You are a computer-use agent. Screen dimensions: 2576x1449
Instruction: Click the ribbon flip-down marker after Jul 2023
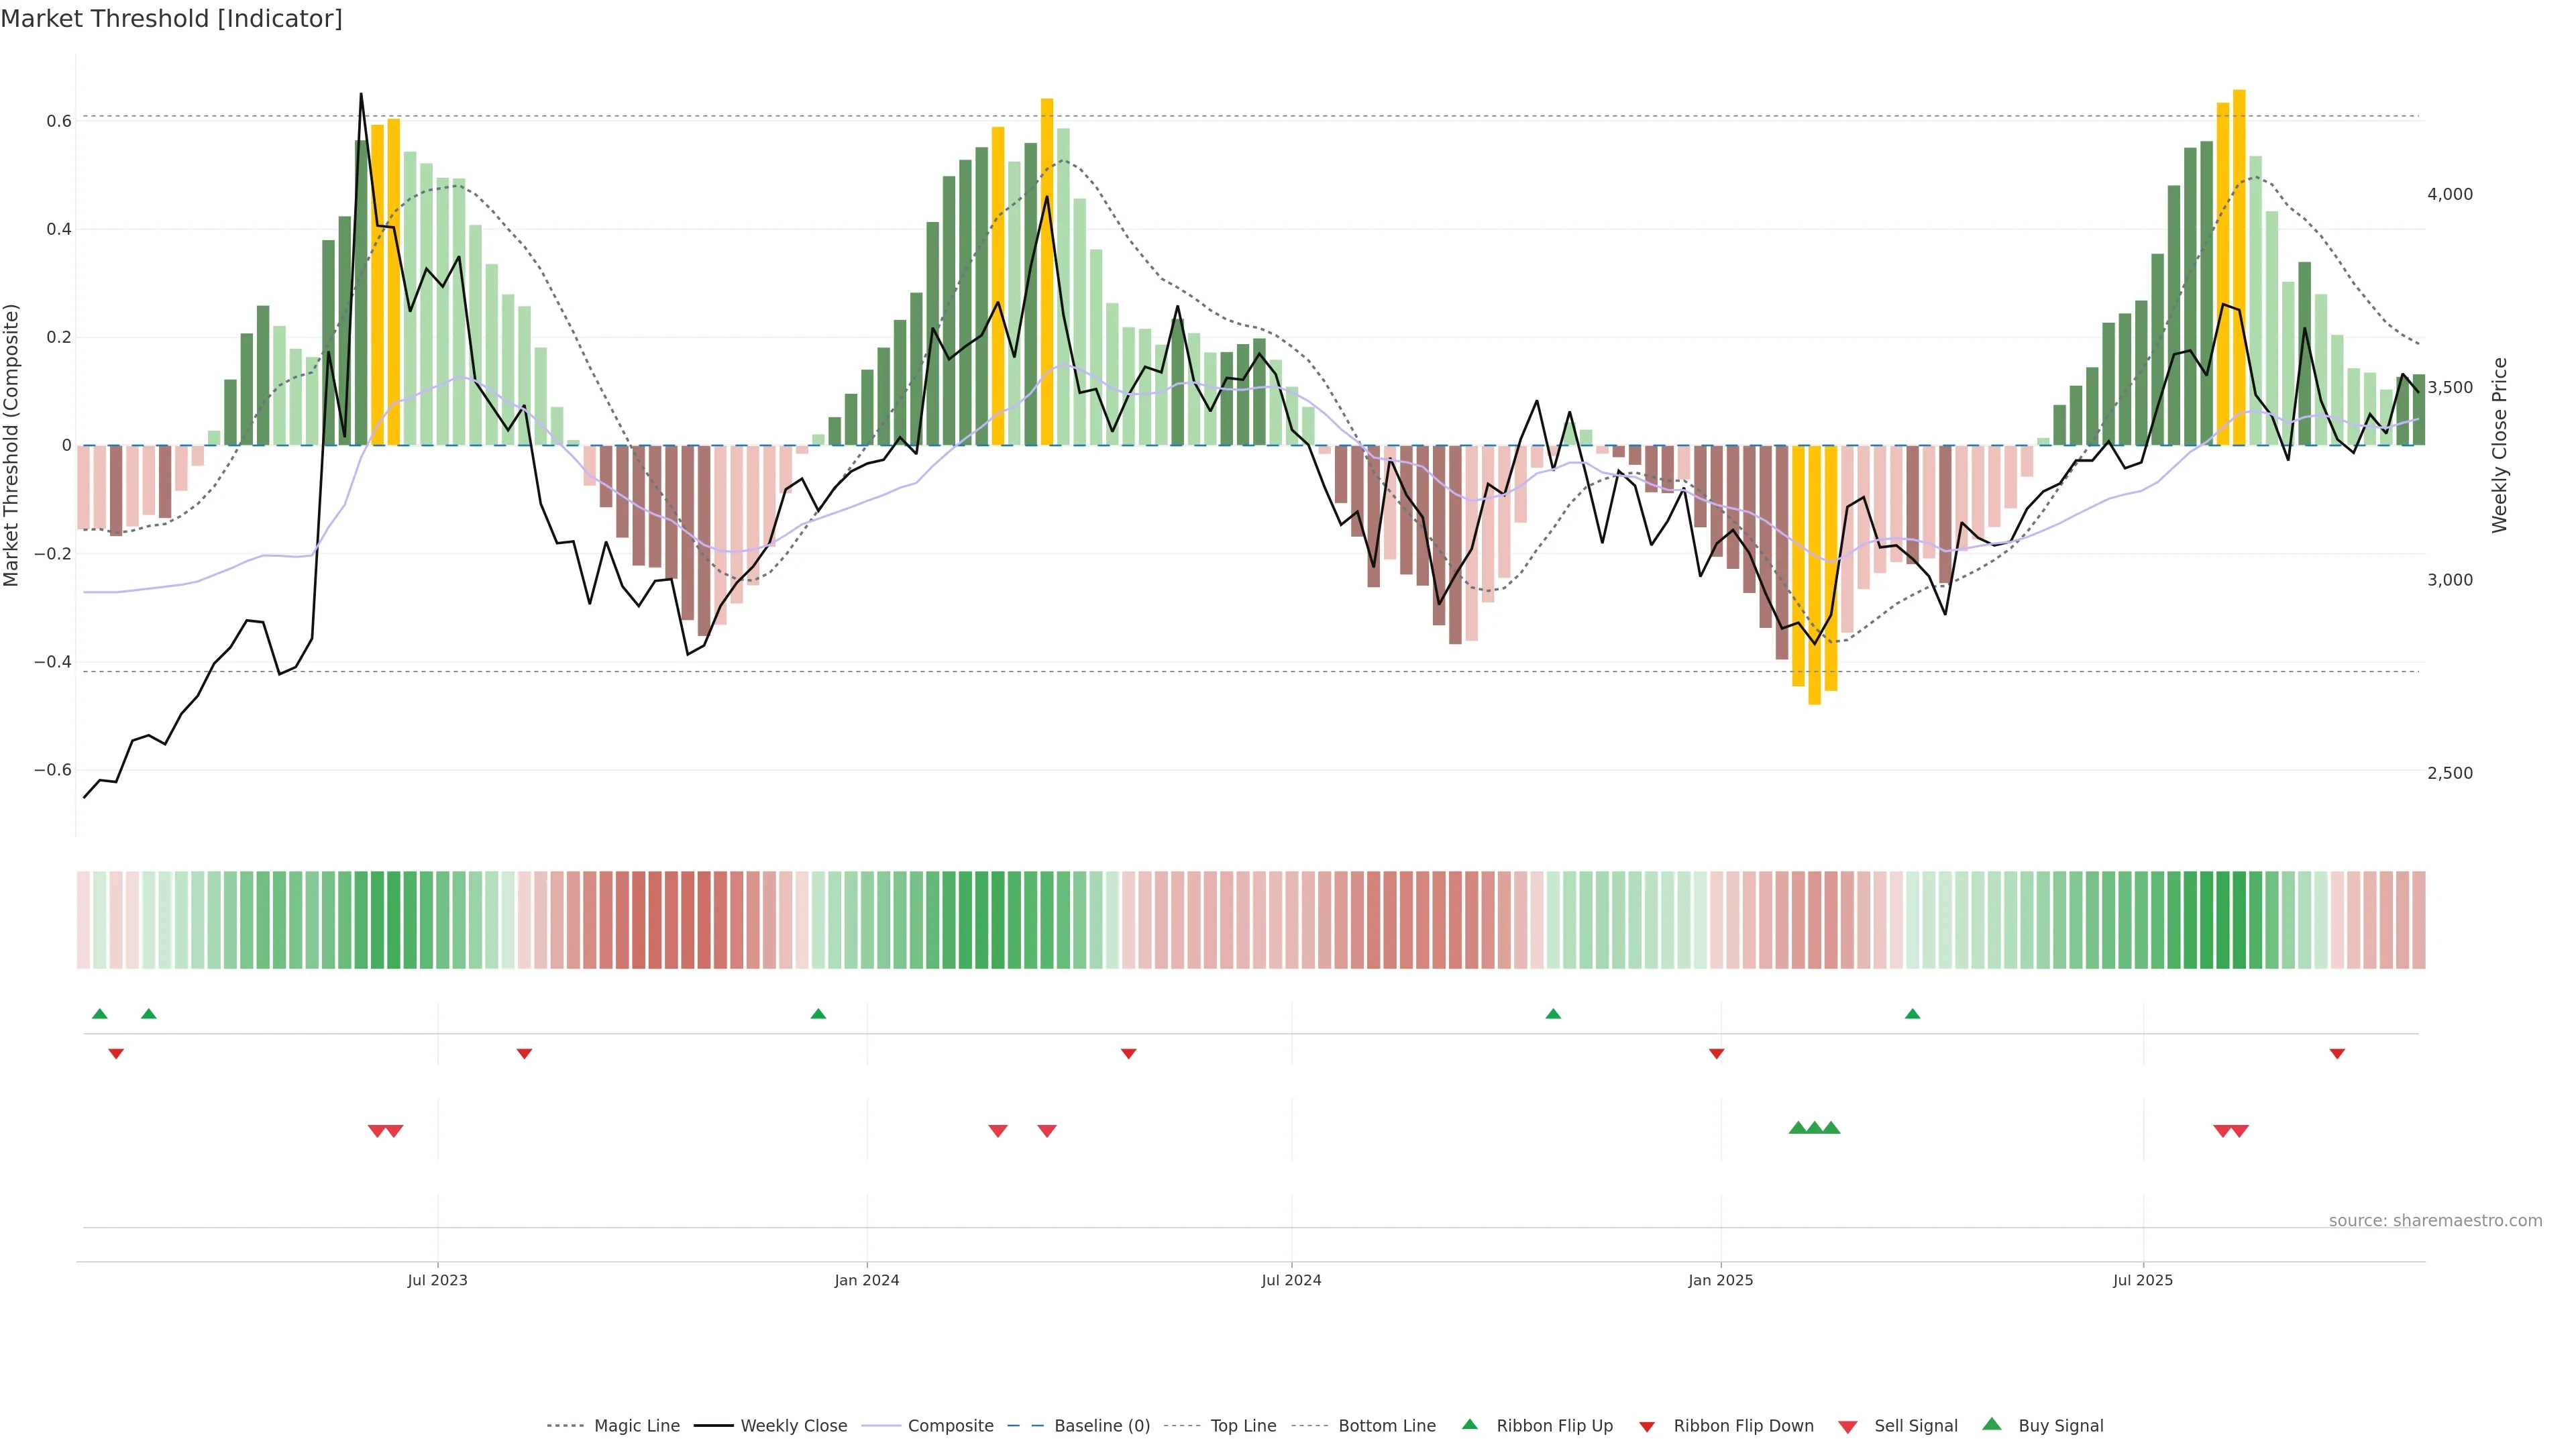pos(524,1054)
